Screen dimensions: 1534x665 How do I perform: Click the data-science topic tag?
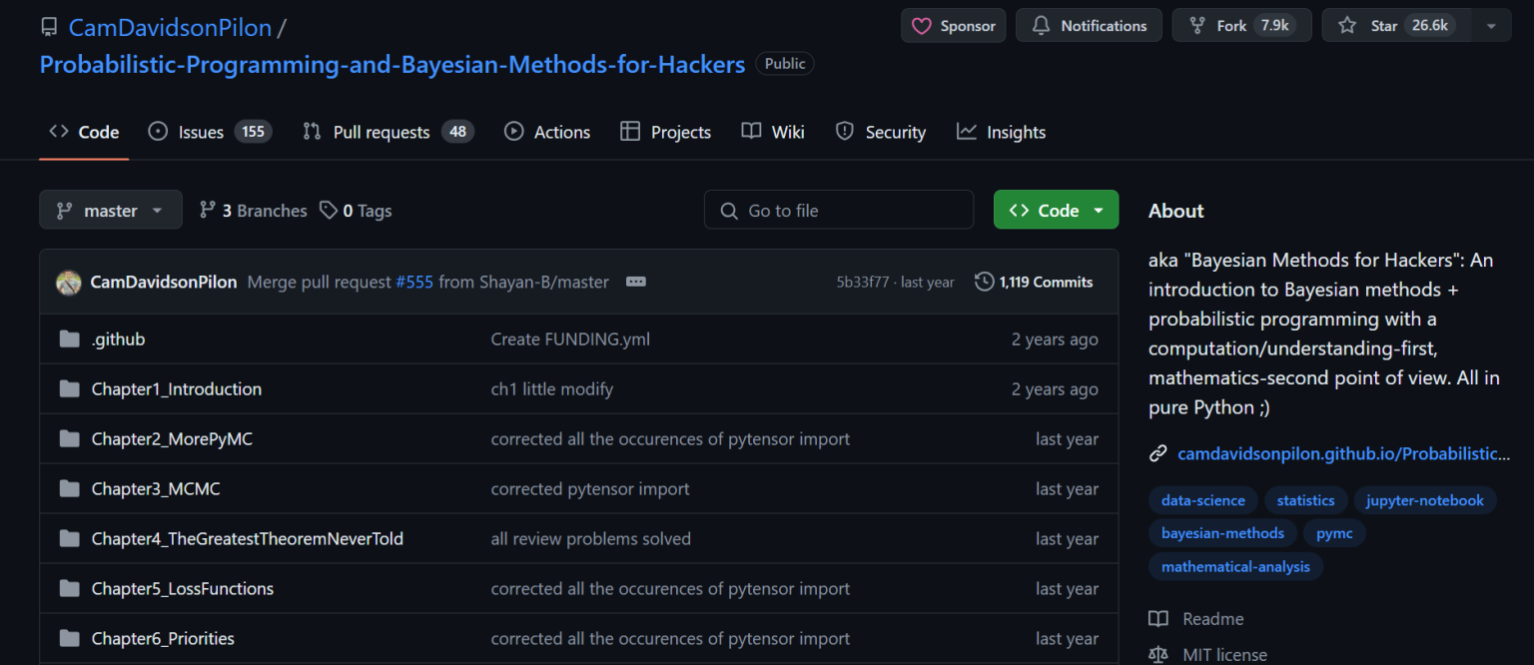(1202, 500)
